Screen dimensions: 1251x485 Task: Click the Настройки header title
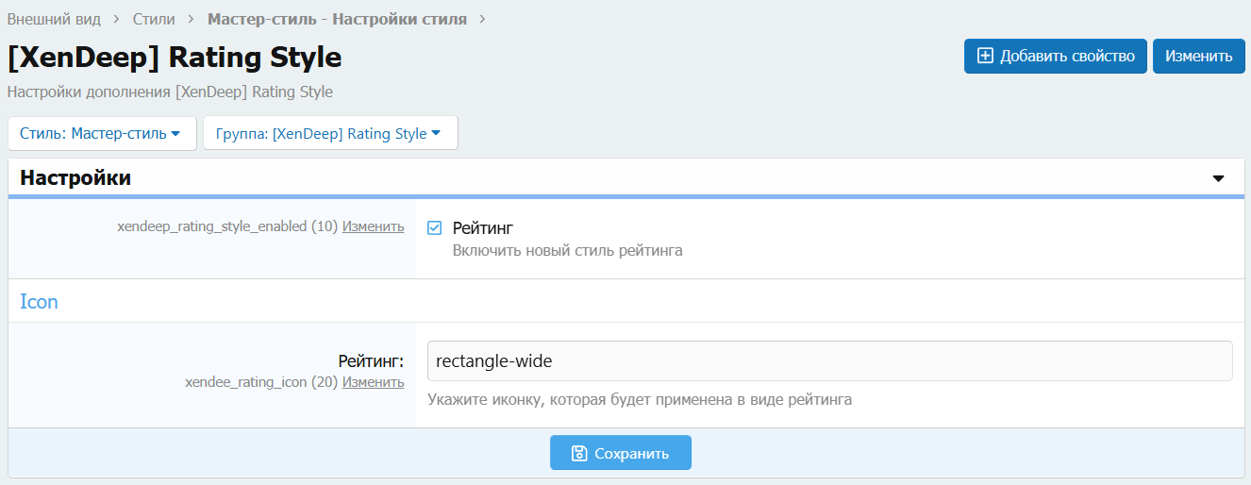75,178
